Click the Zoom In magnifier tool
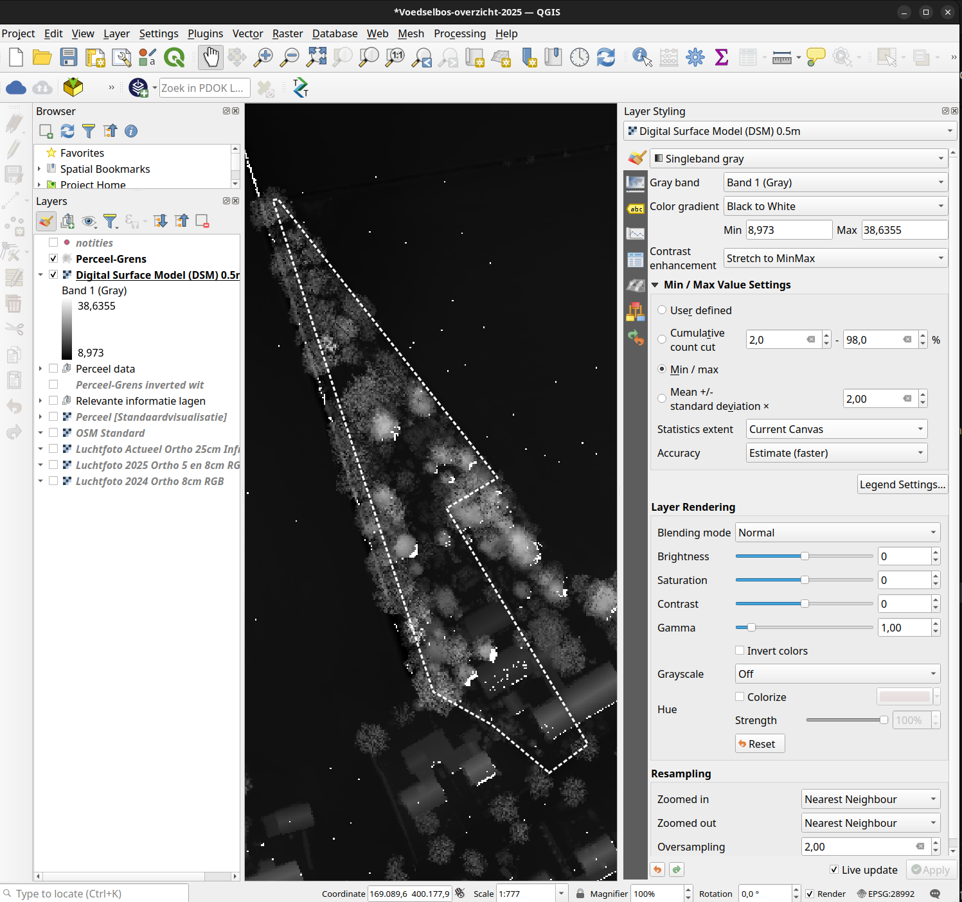Screen dimensions: 962x902 click(263, 57)
